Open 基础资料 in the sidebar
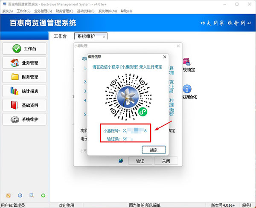Image resolution: width=256 pixels, height=208 pixels. coord(24,105)
